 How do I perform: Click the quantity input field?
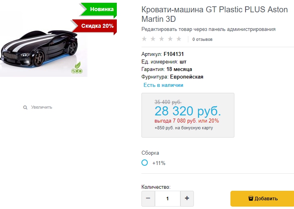point(167,198)
